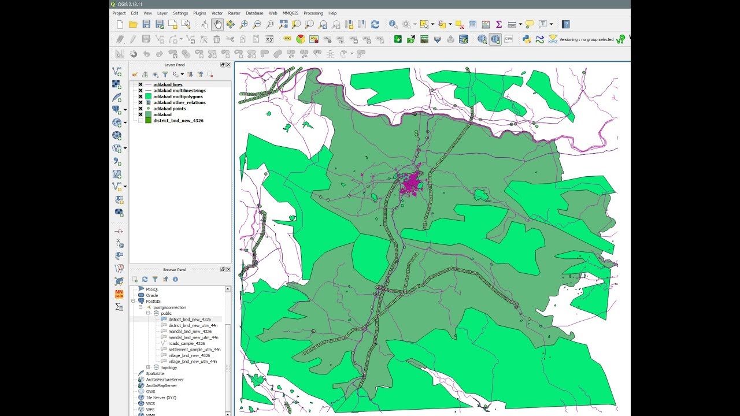Viewport: 740px width, 416px height.
Task: Click the xy coordinate tool icon
Action: (x=269, y=39)
